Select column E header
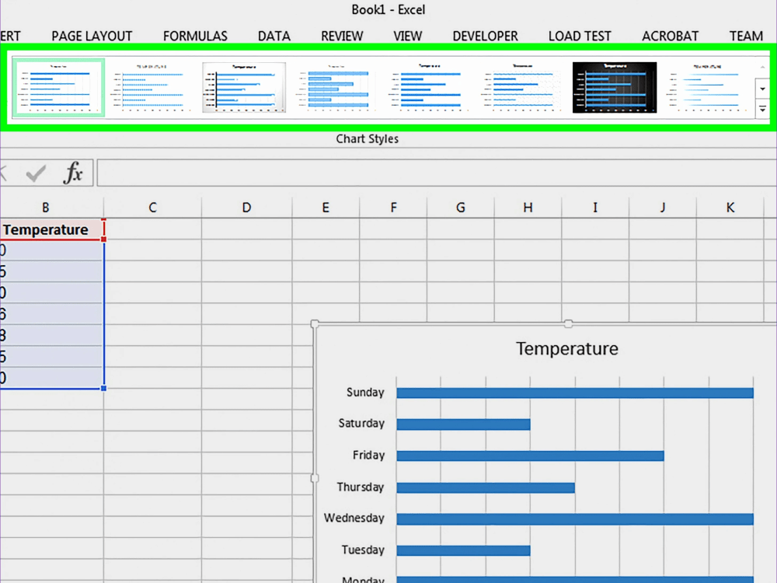777x583 pixels. click(326, 208)
